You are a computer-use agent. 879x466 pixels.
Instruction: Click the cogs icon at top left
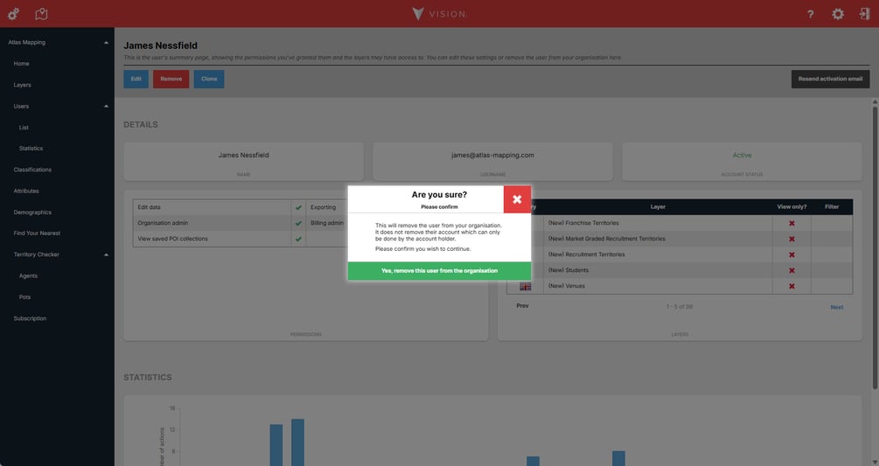(13, 14)
